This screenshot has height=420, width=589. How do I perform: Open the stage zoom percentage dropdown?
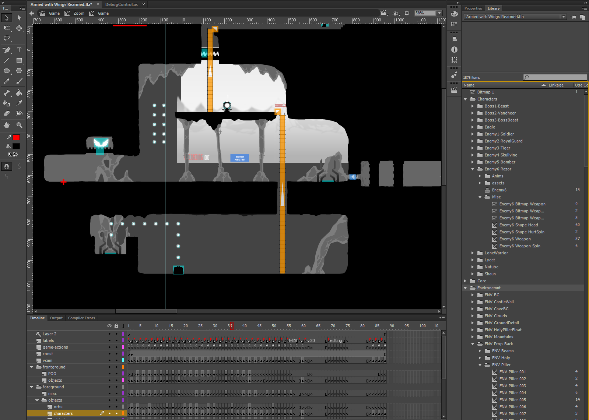[x=439, y=13]
